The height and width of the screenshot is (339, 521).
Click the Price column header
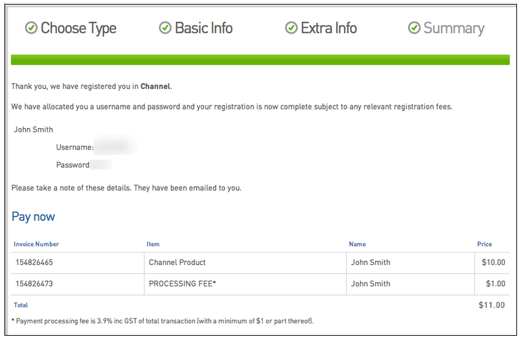pyautogui.click(x=485, y=244)
